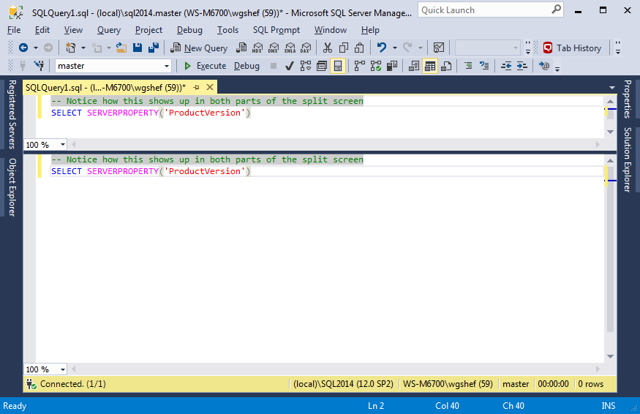Change connection using the plug-with-pencil icon
This screenshot has width=640, height=414.
tap(39, 65)
